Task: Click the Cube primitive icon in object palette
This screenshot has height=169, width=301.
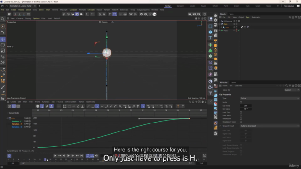Action: point(210,32)
